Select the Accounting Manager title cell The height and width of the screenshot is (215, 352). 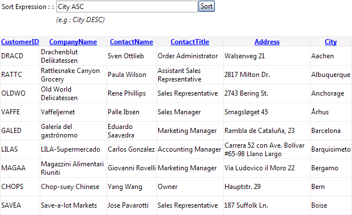pyautogui.click(x=190, y=149)
